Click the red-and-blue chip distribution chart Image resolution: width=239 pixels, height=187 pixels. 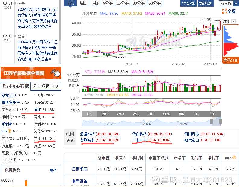231,41
